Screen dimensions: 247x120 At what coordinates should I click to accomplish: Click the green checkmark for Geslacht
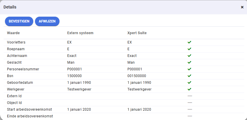pyautogui.click(x=189, y=62)
